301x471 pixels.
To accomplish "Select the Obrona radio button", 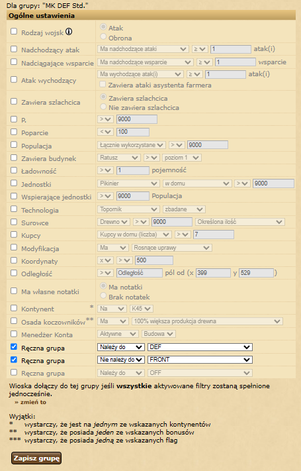I will (103, 36).
